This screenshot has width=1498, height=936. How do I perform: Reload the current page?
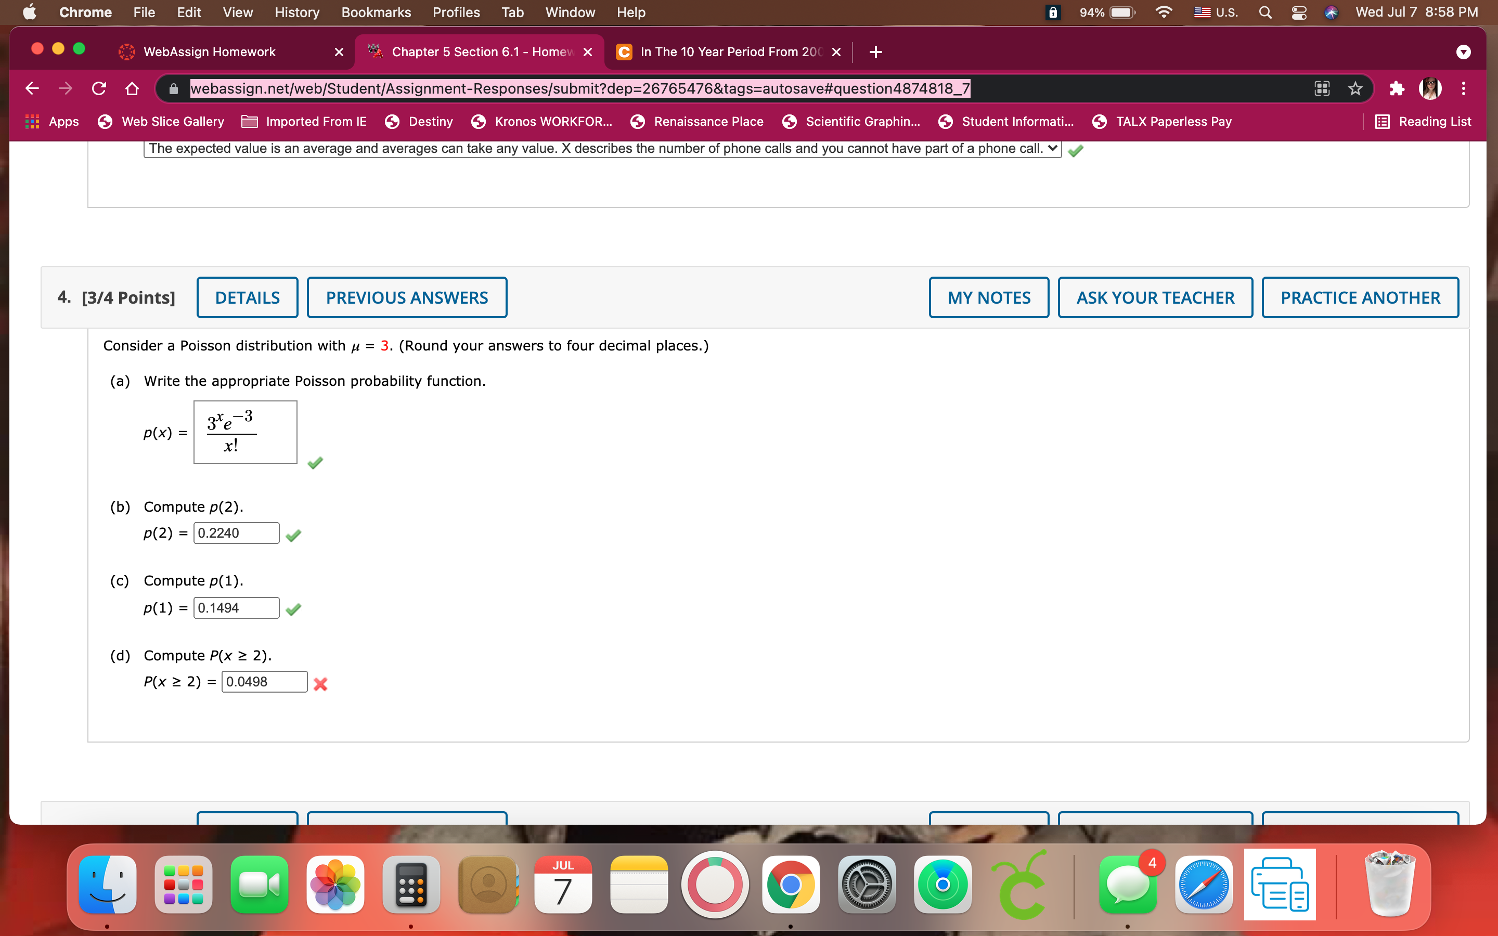tap(99, 88)
